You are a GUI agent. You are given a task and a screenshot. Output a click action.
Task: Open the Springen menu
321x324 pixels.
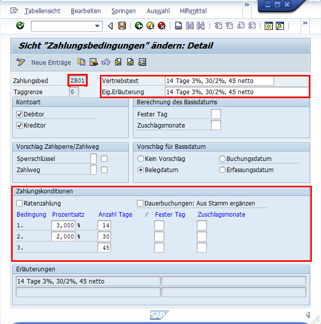click(x=124, y=11)
